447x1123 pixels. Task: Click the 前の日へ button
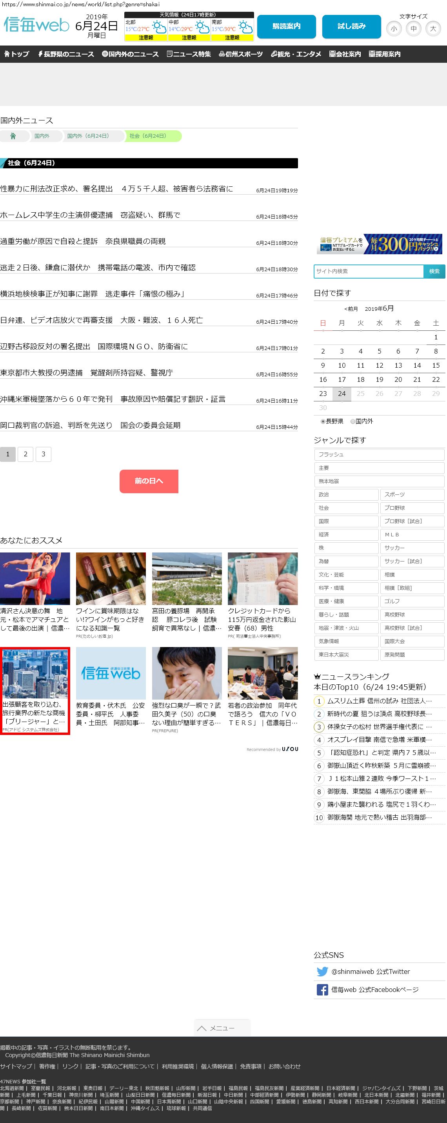pyautogui.click(x=149, y=481)
